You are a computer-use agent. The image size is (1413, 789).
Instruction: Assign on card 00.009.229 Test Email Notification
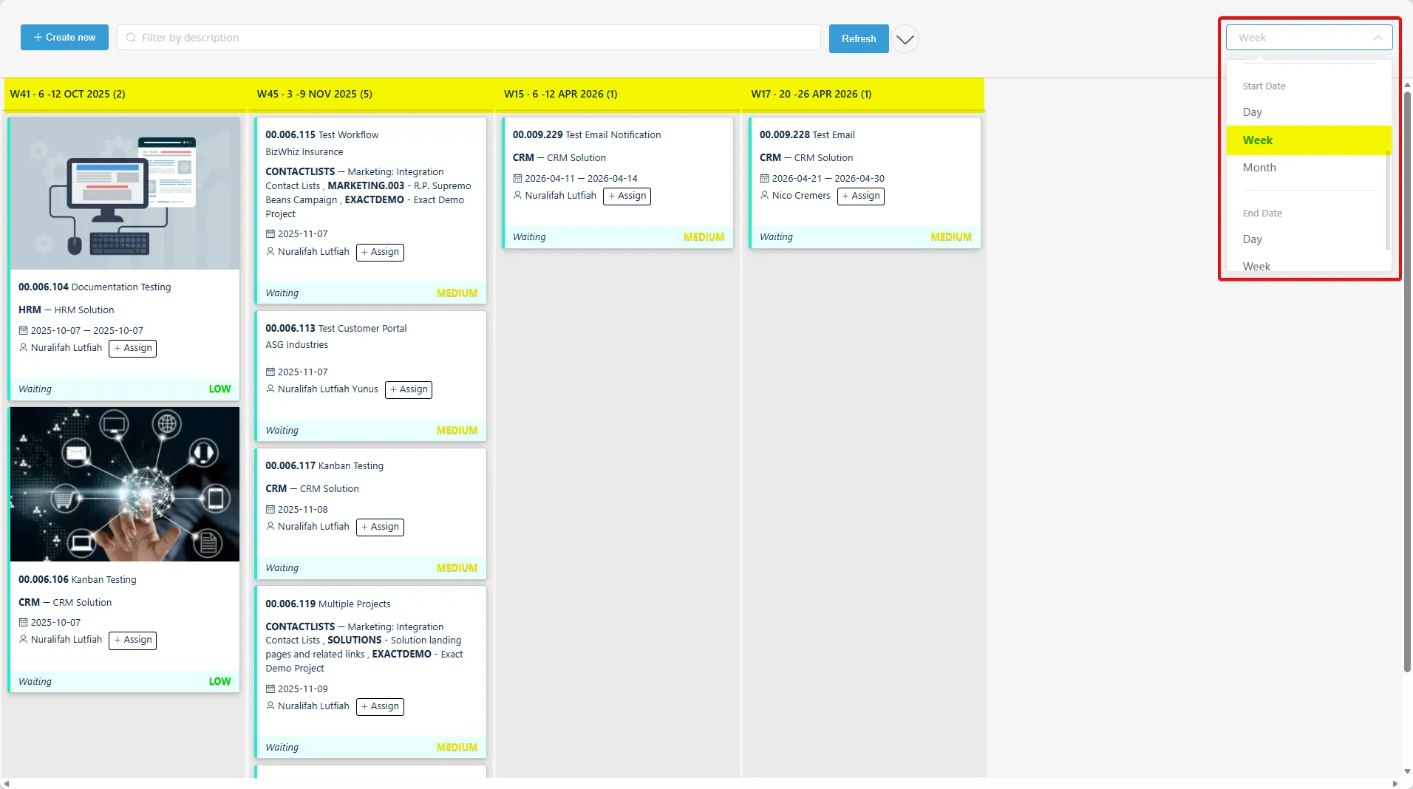(627, 197)
